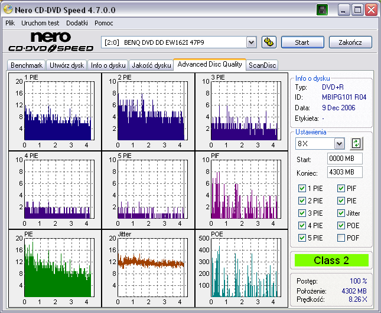Toggle the PIE checkbox in right column
The width and height of the screenshot is (381, 313).
pyautogui.click(x=341, y=201)
